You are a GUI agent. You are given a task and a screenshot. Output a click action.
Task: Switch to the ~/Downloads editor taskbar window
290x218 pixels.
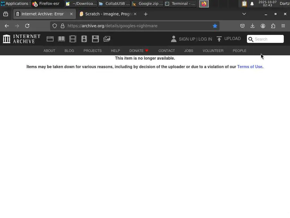tap(81, 3)
